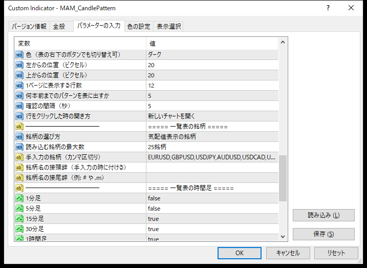Click the boolean icon beside 15分足
This screenshot has width=367, height=268.
click(19, 219)
